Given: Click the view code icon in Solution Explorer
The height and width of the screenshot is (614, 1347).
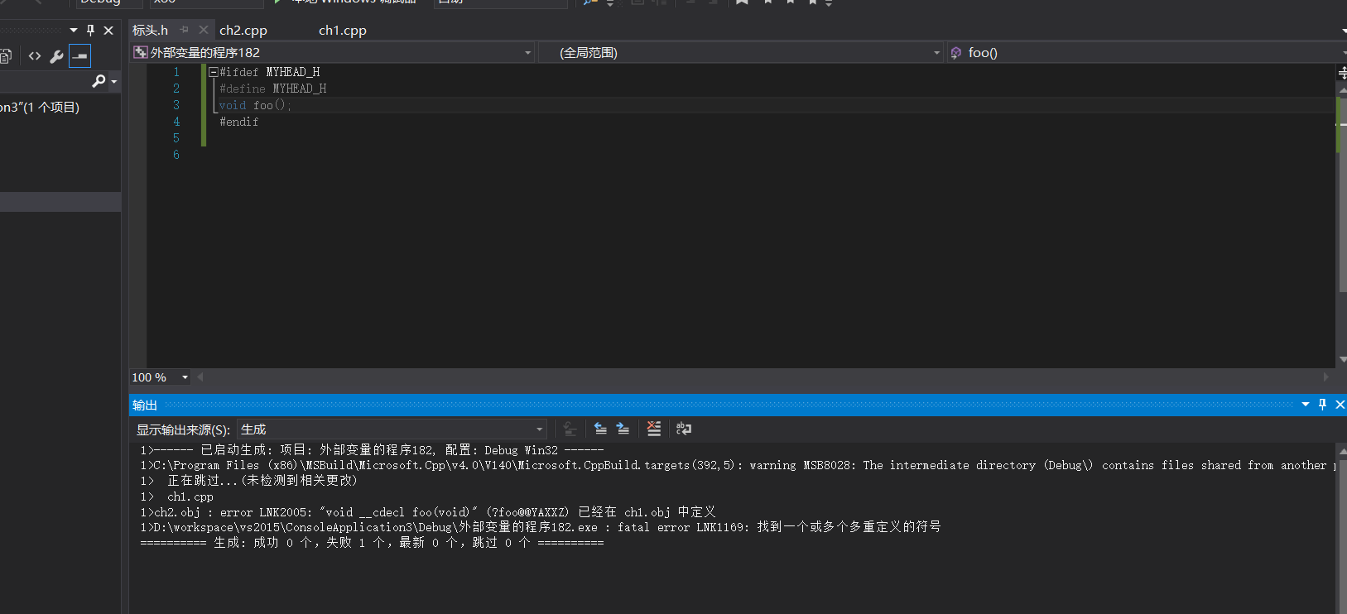Looking at the screenshot, I should [x=35, y=56].
